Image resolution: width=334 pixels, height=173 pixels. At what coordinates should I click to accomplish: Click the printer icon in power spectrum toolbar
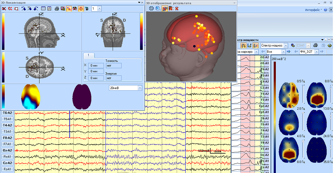[315, 45]
